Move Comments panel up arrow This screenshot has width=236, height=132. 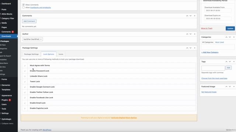tap(187, 16)
